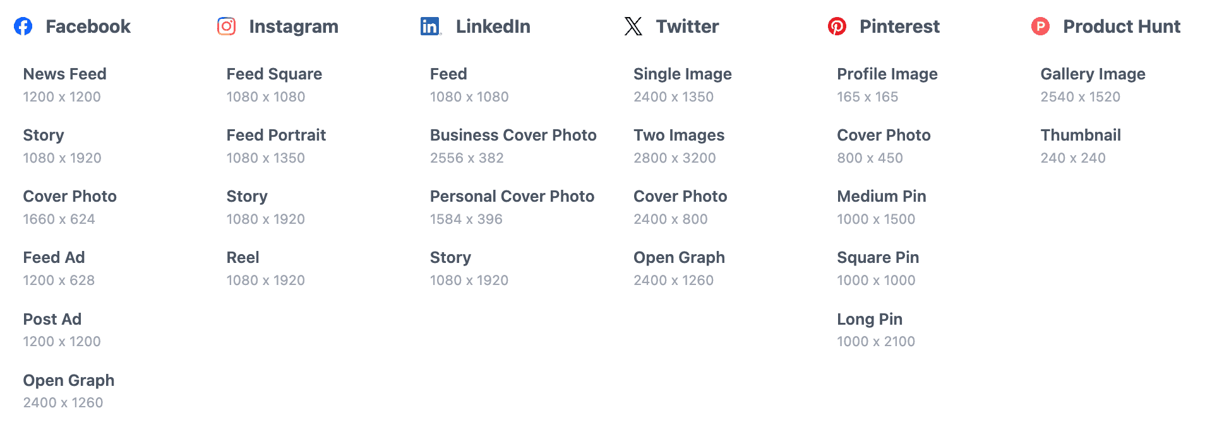Select Twitter Single Image 2400 x 1350
This screenshot has width=1229, height=430.
point(682,84)
